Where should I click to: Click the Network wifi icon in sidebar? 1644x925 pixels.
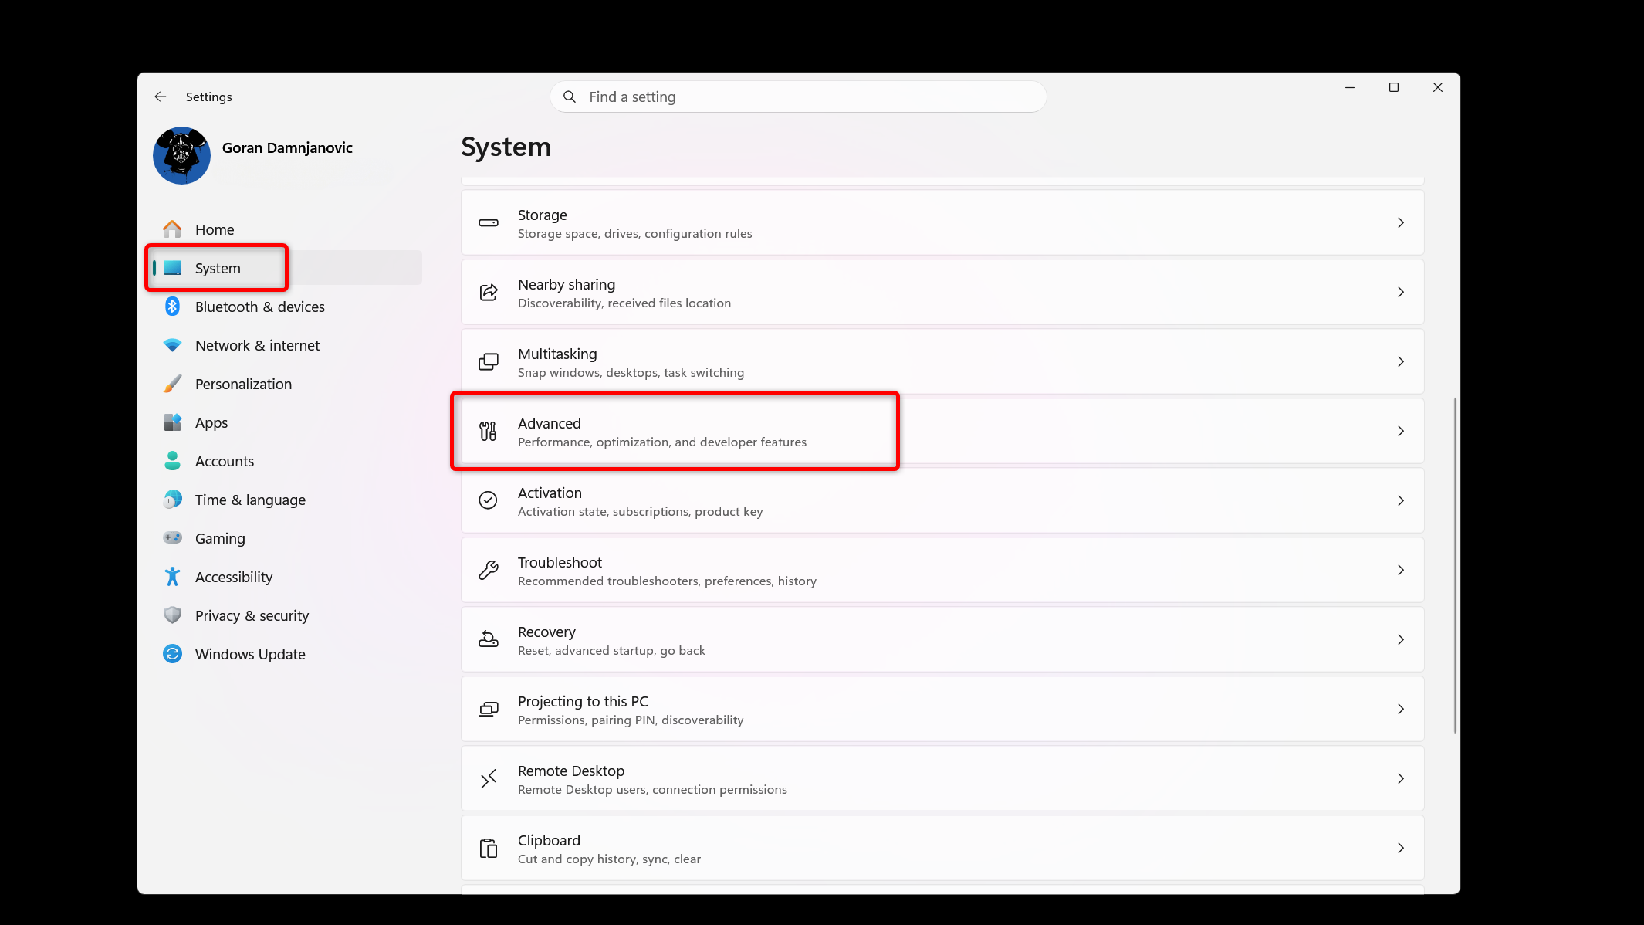point(172,345)
